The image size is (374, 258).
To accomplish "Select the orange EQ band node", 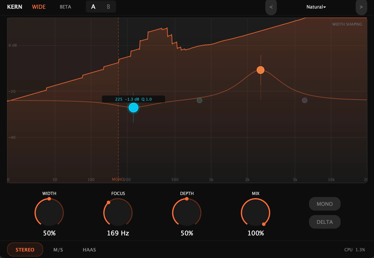I will coord(260,70).
